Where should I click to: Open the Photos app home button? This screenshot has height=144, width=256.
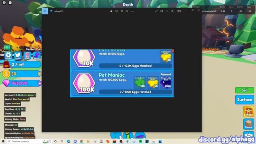[x=45, y=11]
